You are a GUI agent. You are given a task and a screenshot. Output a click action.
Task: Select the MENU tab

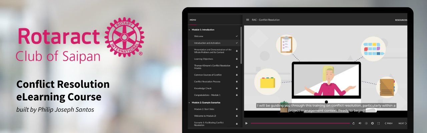click(193, 20)
